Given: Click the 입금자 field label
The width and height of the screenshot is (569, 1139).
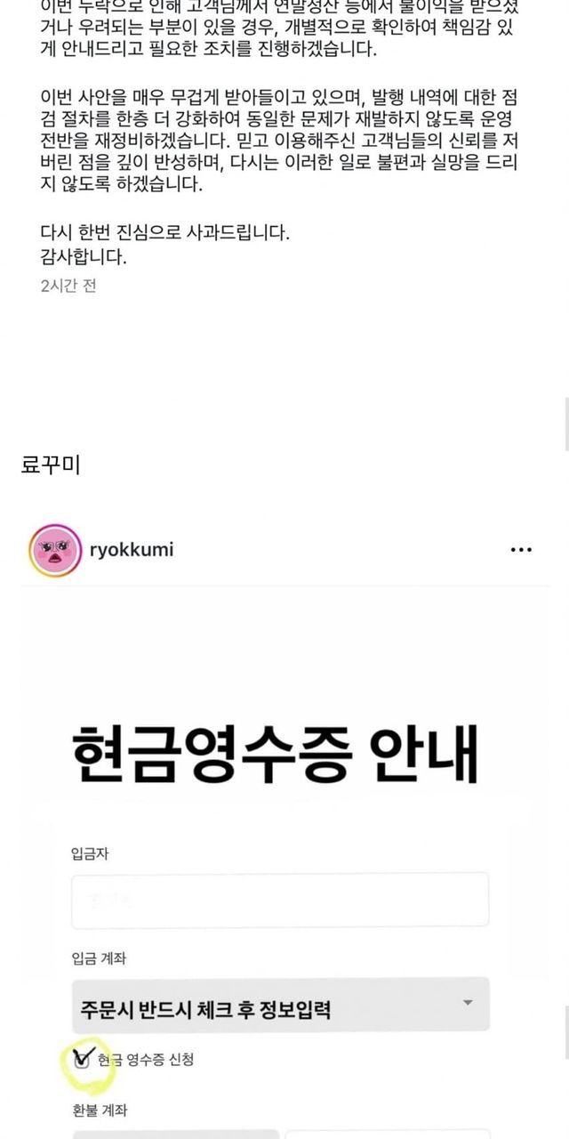Looking at the screenshot, I should [x=90, y=853].
